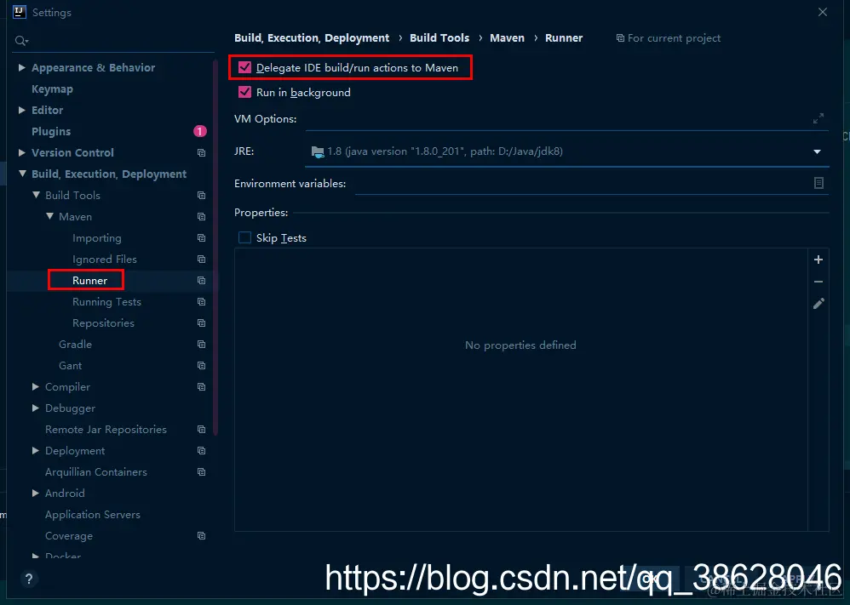This screenshot has width=850, height=605.
Task: Edit property using the pencil icon
Action: coord(818,303)
